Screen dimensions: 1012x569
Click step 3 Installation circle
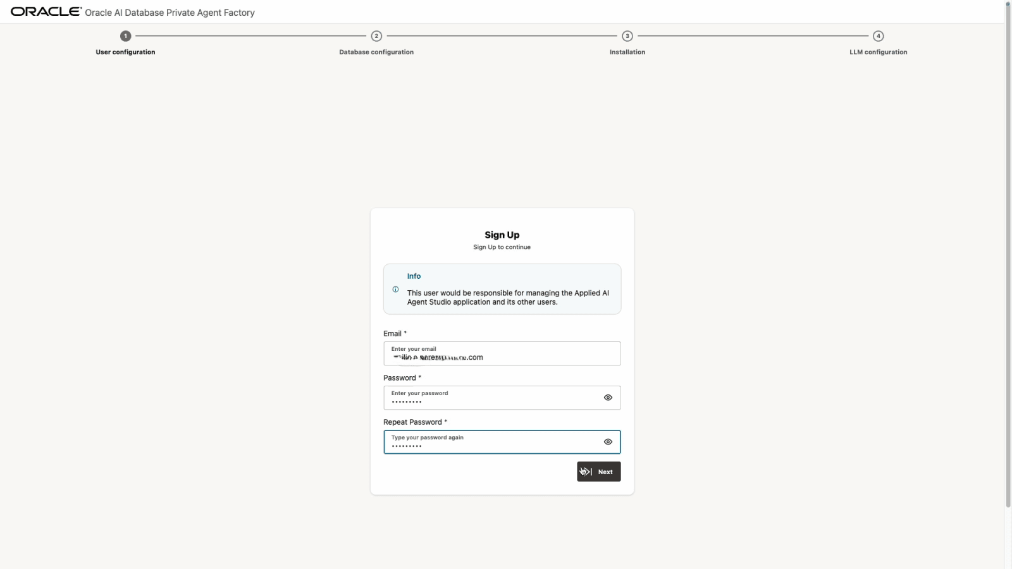coord(627,36)
